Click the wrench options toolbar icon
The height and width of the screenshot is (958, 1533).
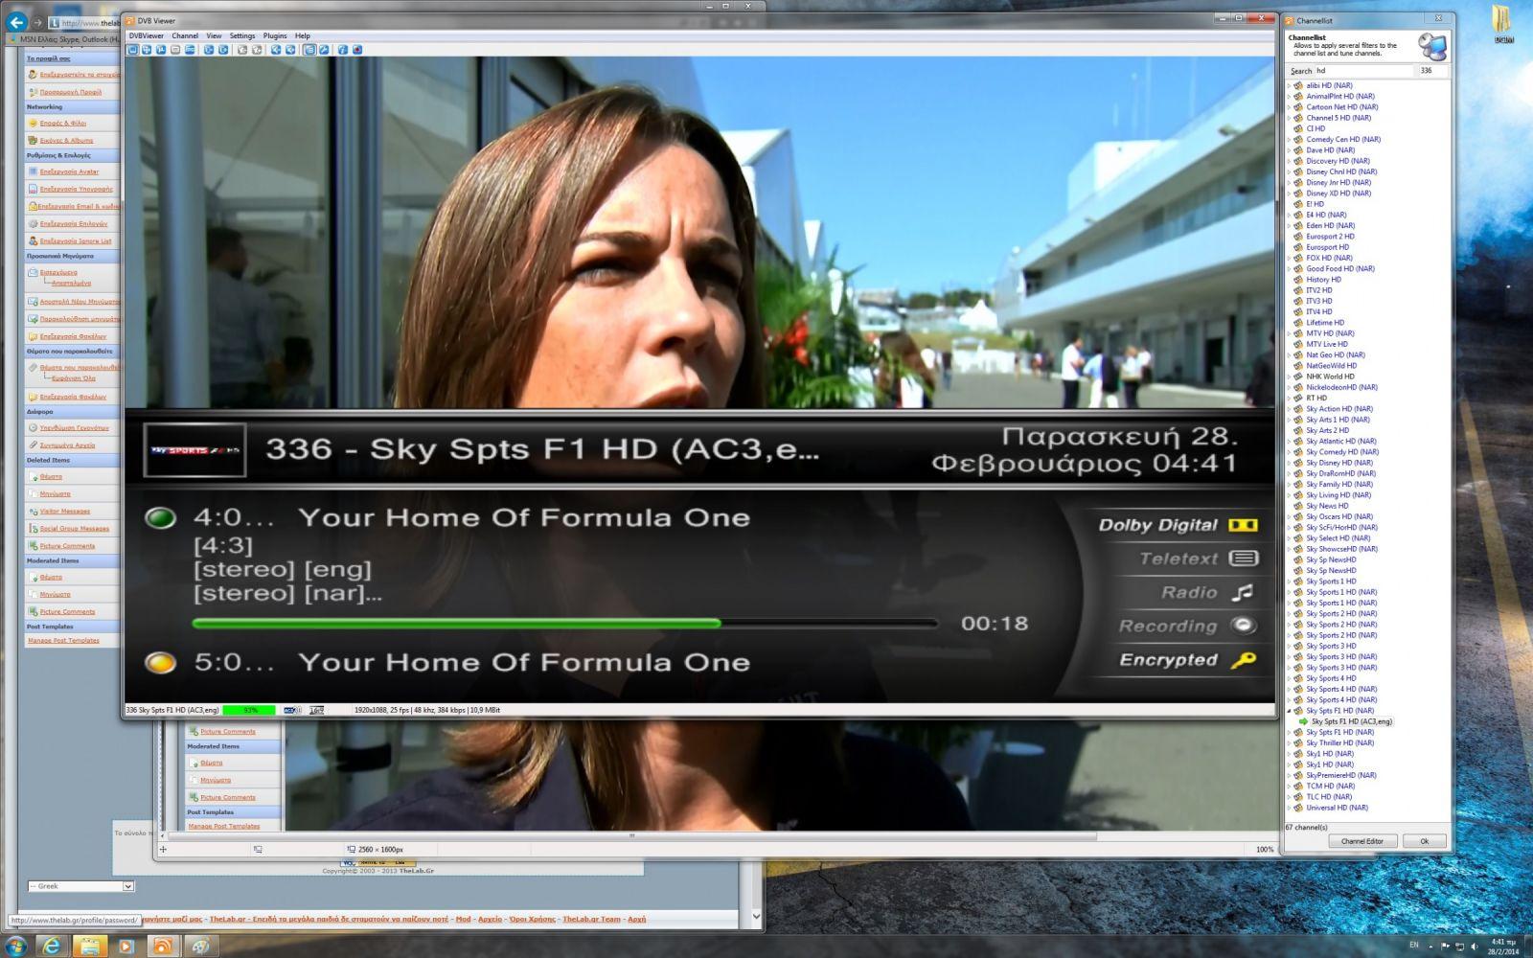[x=324, y=50]
